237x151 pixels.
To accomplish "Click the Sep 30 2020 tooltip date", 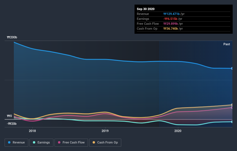I will (x=145, y=9).
